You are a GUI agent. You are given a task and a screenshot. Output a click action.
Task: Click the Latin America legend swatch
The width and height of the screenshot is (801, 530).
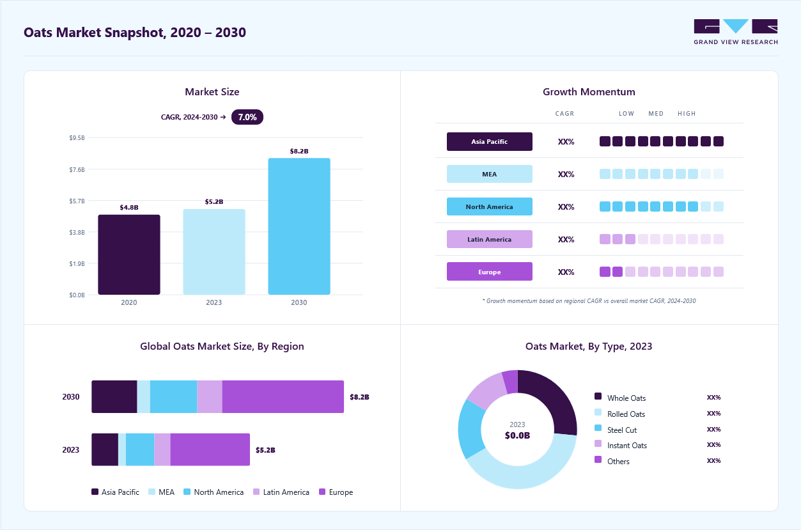coord(256,492)
